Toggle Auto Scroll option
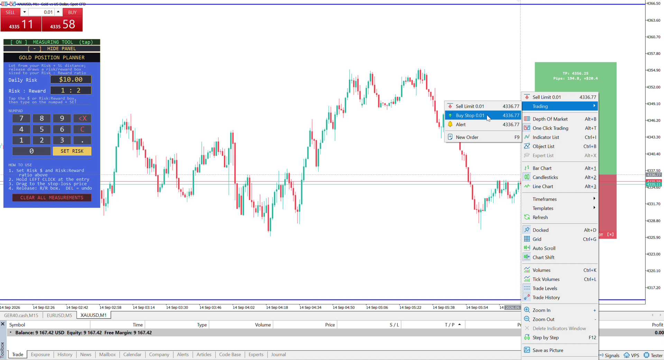The width and height of the screenshot is (664, 360). coord(560,248)
